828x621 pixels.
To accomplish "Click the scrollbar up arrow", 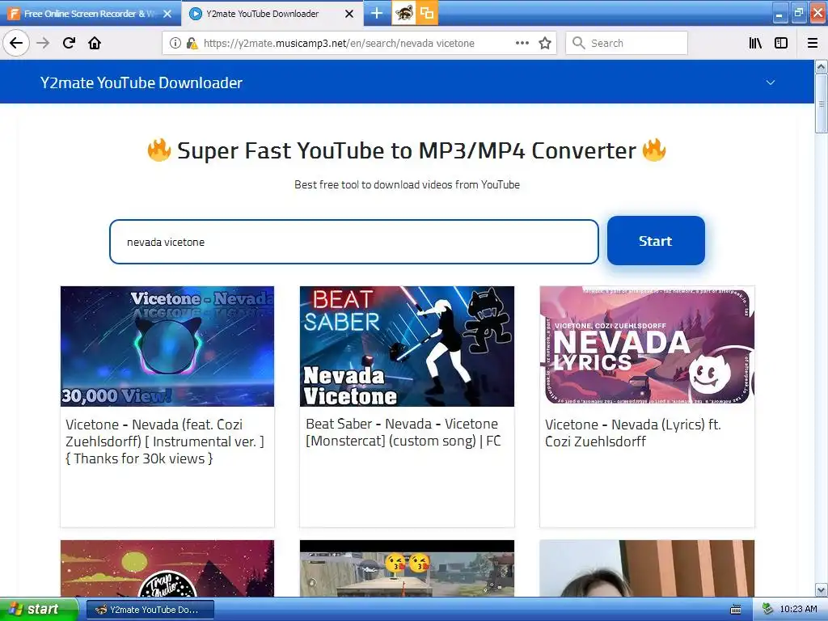I will click(822, 67).
